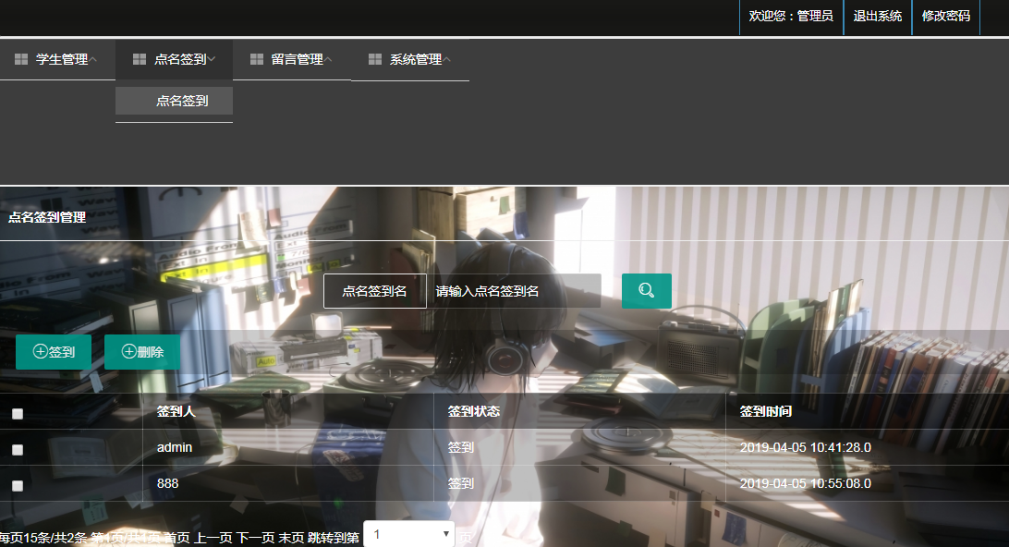Click the admin name cell
Viewport: 1009px width, 547px height.
[x=175, y=447]
